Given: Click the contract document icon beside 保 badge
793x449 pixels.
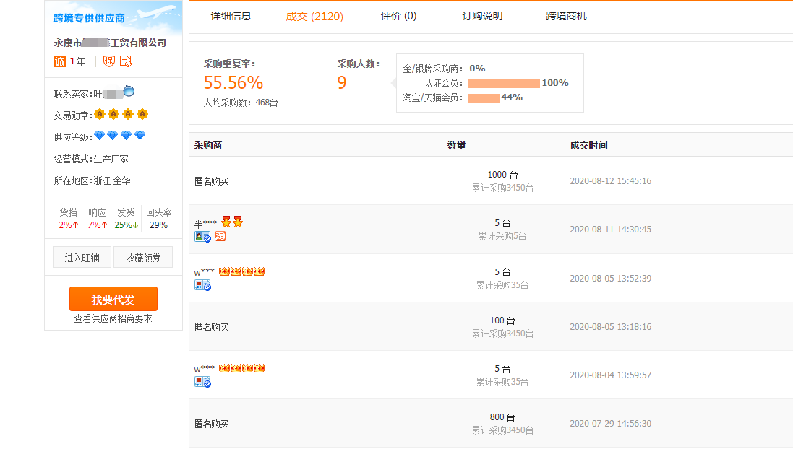Looking at the screenshot, I should click(125, 61).
